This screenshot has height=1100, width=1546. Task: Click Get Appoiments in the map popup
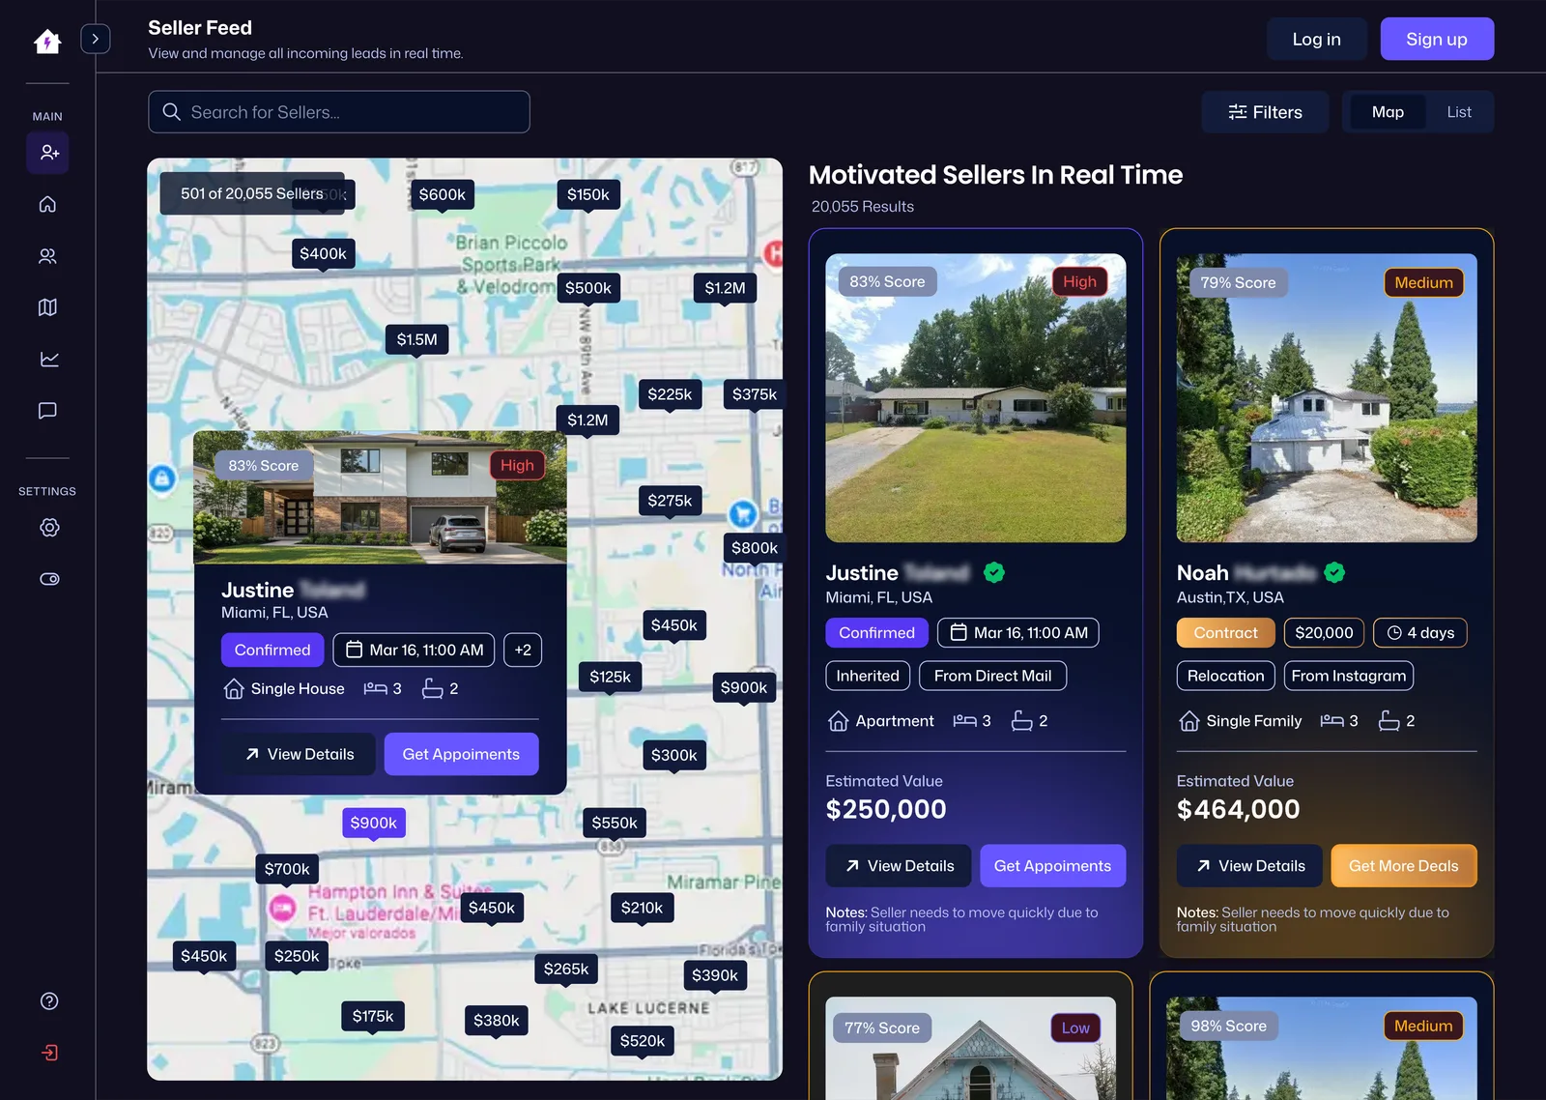[x=461, y=754]
